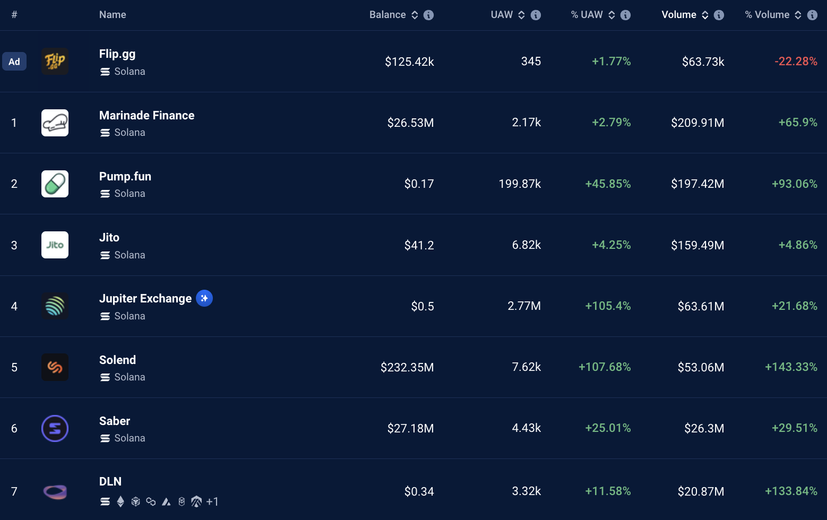Open the Marinade Finance dapp link

click(147, 115)
